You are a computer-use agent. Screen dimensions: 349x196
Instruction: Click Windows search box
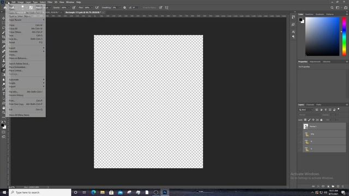tap(40, 192)
